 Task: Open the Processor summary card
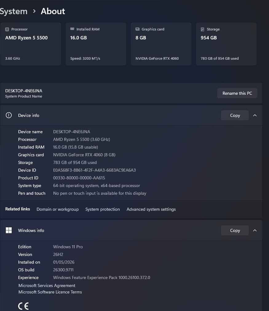click(x=30, y=44)
